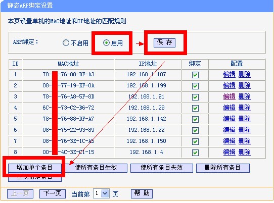Click the 删除所有条目 button
The height and width of the screenshot is (203, 274).
point(223,168)
